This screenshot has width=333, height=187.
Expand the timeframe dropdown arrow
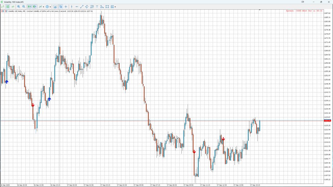pos(50,7)
